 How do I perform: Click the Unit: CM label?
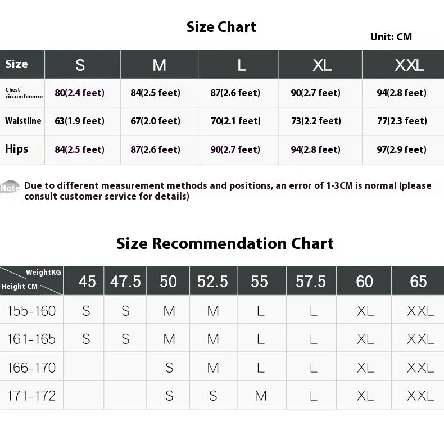pos(391,37)
